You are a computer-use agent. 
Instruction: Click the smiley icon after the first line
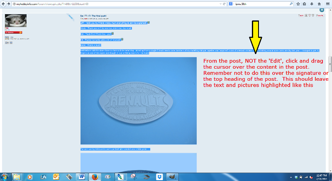coord(149,22)
